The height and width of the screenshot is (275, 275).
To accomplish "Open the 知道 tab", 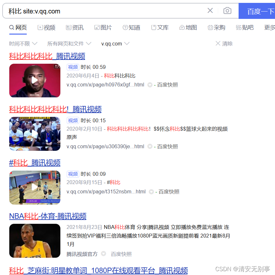I will click(132, 28).
